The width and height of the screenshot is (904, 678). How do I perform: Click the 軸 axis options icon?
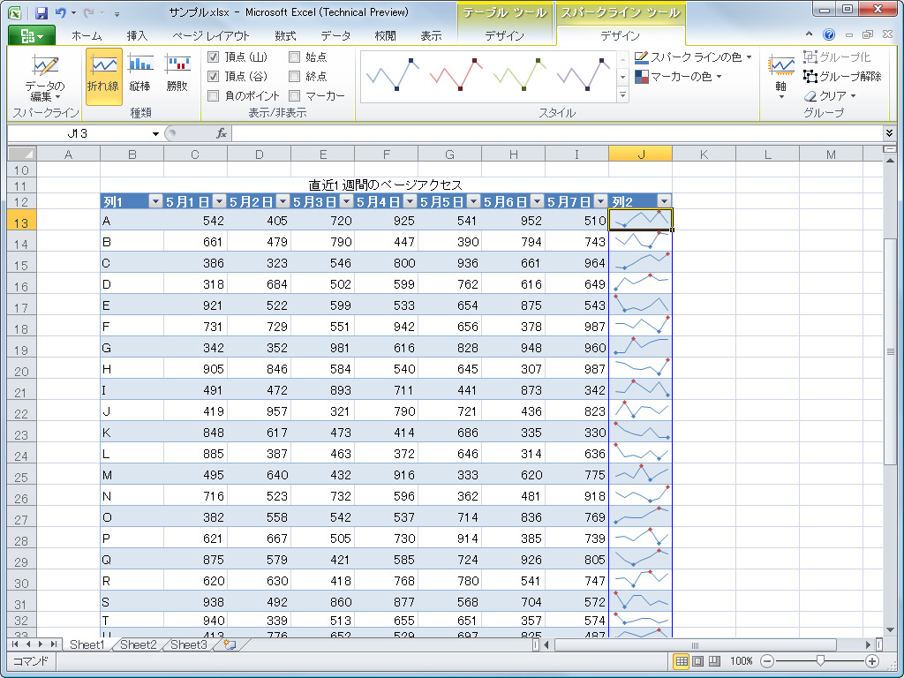pos(780,67)
